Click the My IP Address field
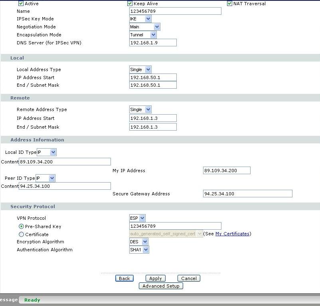The width and height of the screenshot is (320, 306). pyautogui.click(x=227, y=170)
